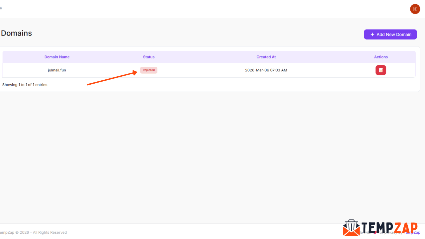Click the entries count text below the table
This screenshot has width=425, height=239.
point(25,85)
